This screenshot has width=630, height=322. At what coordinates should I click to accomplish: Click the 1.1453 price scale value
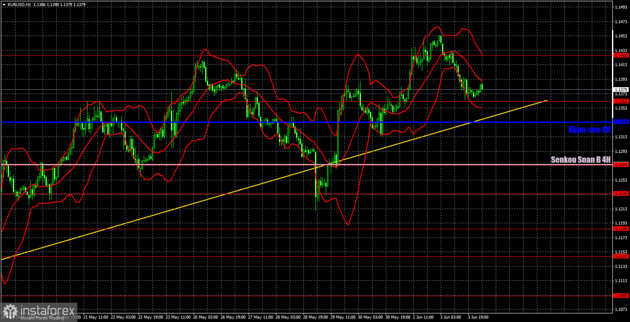pyautogui.click(x=621, y=36)
